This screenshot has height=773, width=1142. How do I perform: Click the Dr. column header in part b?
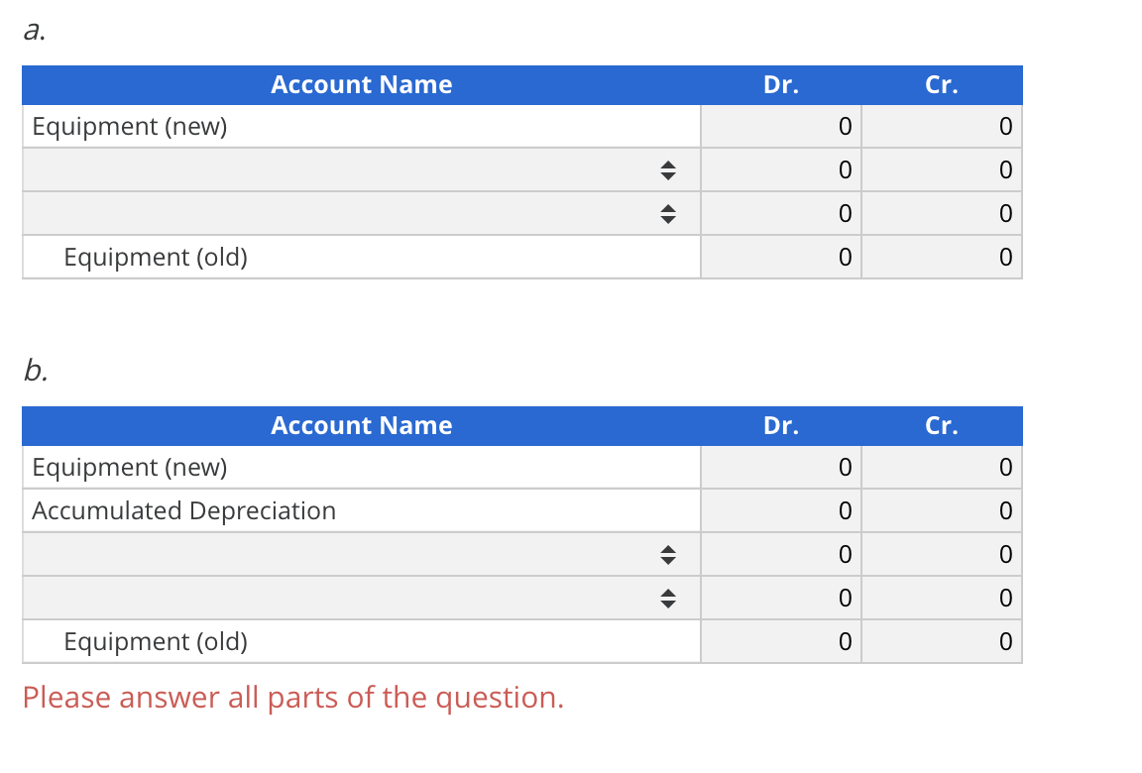(781, 425)
